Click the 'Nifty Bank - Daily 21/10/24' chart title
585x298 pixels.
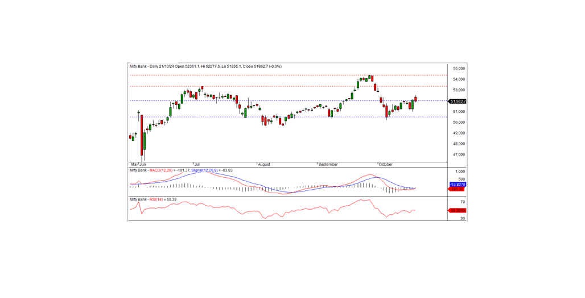click(153, 67)
